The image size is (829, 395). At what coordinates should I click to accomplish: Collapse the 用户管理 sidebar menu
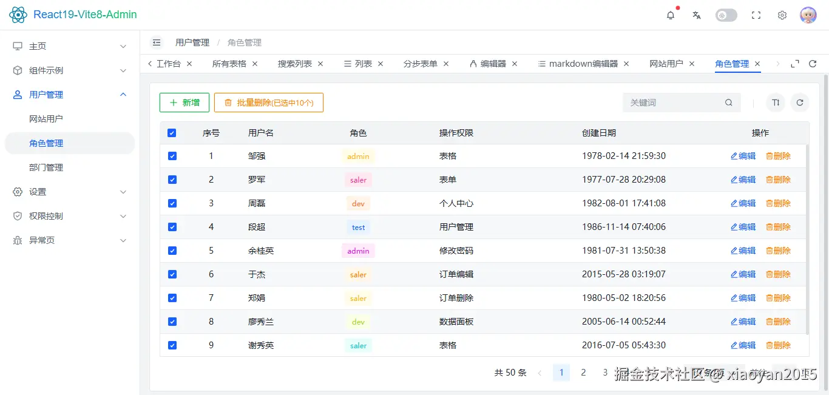(70, 95)
